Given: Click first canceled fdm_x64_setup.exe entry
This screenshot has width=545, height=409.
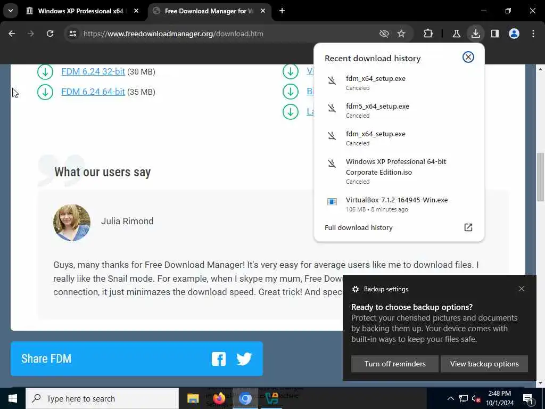Looking at the screenshot, I should coord(399,83).
